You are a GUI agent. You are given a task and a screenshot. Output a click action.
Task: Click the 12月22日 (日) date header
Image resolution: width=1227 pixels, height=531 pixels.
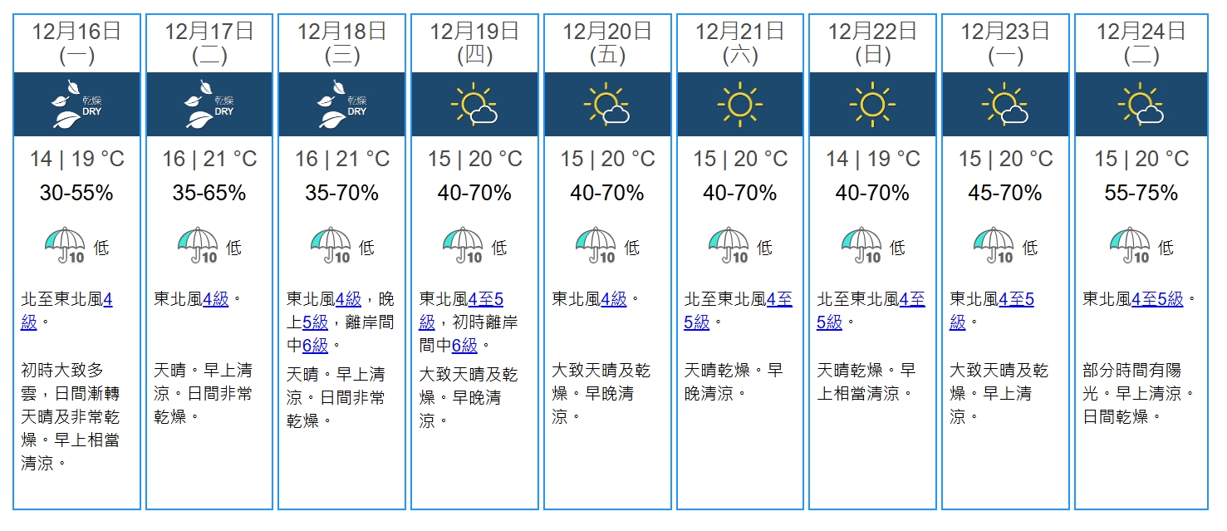[872, 43]
